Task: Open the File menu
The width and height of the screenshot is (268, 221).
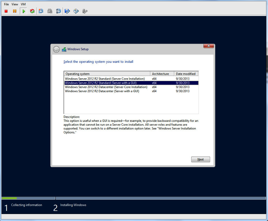Action: point(6,4)
